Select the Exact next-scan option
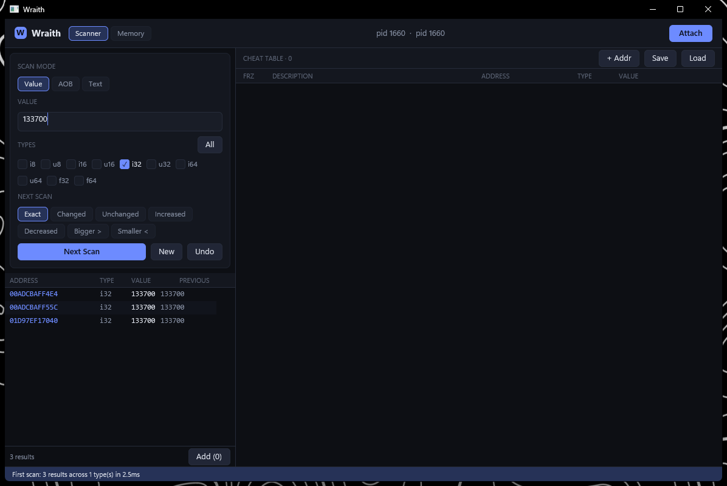This screenshot has width=727, height=486. click(x=32, y=214)
